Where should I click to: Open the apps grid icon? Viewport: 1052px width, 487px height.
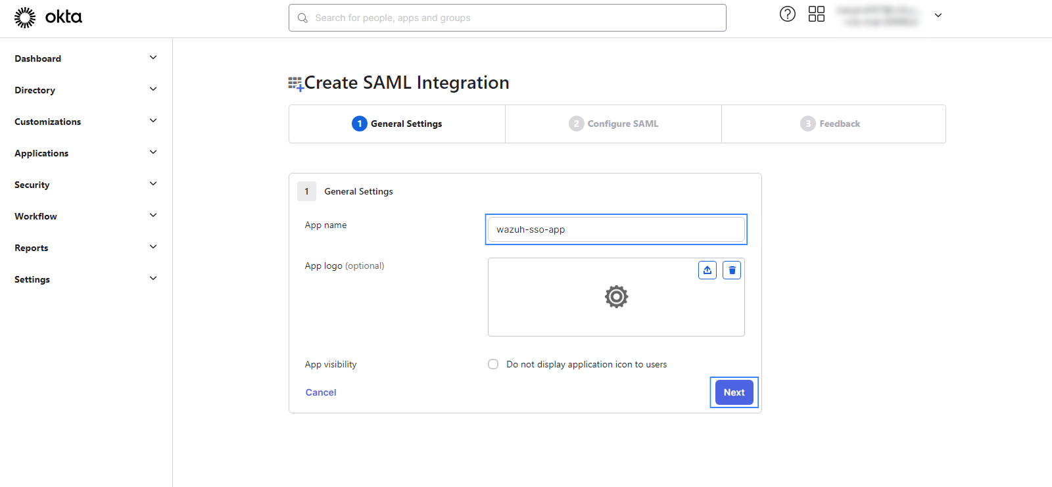click(816, 14)
